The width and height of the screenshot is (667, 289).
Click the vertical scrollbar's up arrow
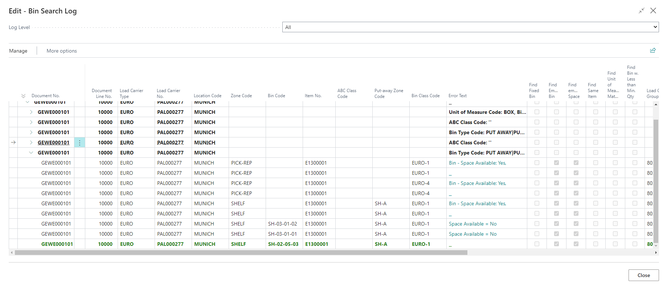(656, 104)
